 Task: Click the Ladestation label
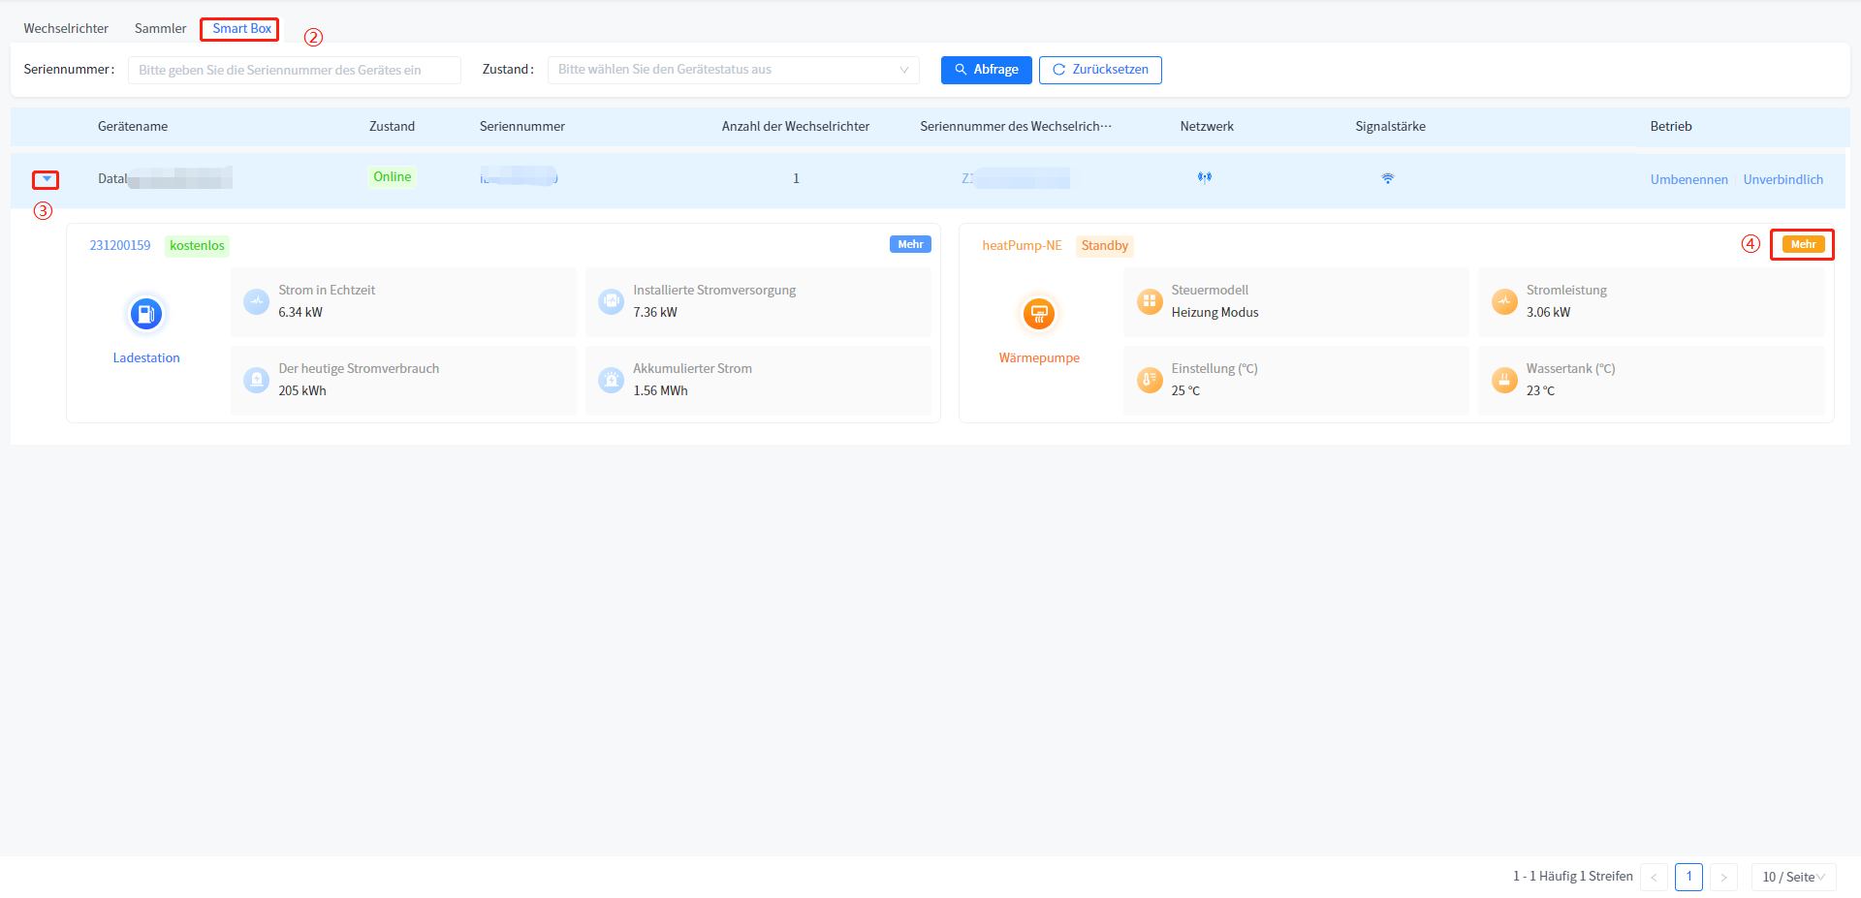pyautogui.click(x=146, y=357)
